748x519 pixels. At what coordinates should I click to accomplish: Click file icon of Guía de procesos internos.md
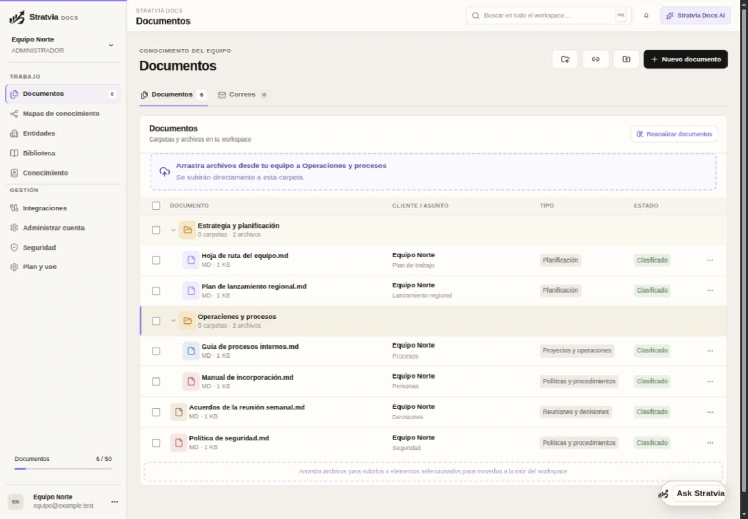coord(191,351)
